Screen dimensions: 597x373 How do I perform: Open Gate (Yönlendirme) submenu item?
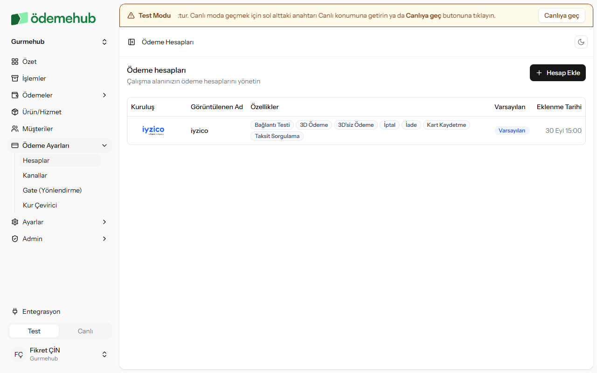coord(60,190)
